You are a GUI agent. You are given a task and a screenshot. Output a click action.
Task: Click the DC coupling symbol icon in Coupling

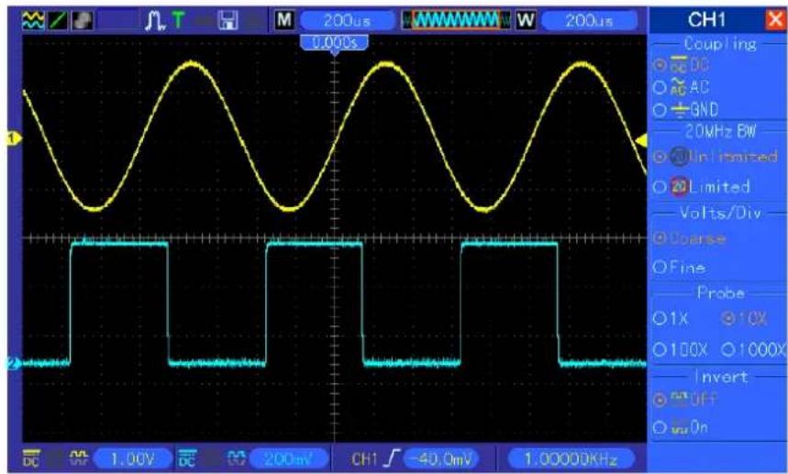pos(679,65)
